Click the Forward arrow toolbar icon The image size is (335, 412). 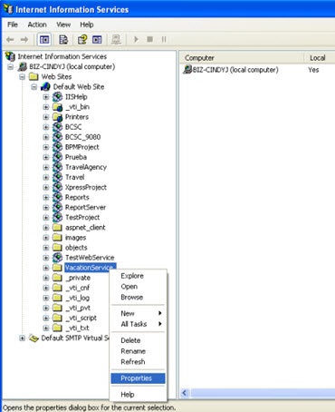tap(24, 40)
